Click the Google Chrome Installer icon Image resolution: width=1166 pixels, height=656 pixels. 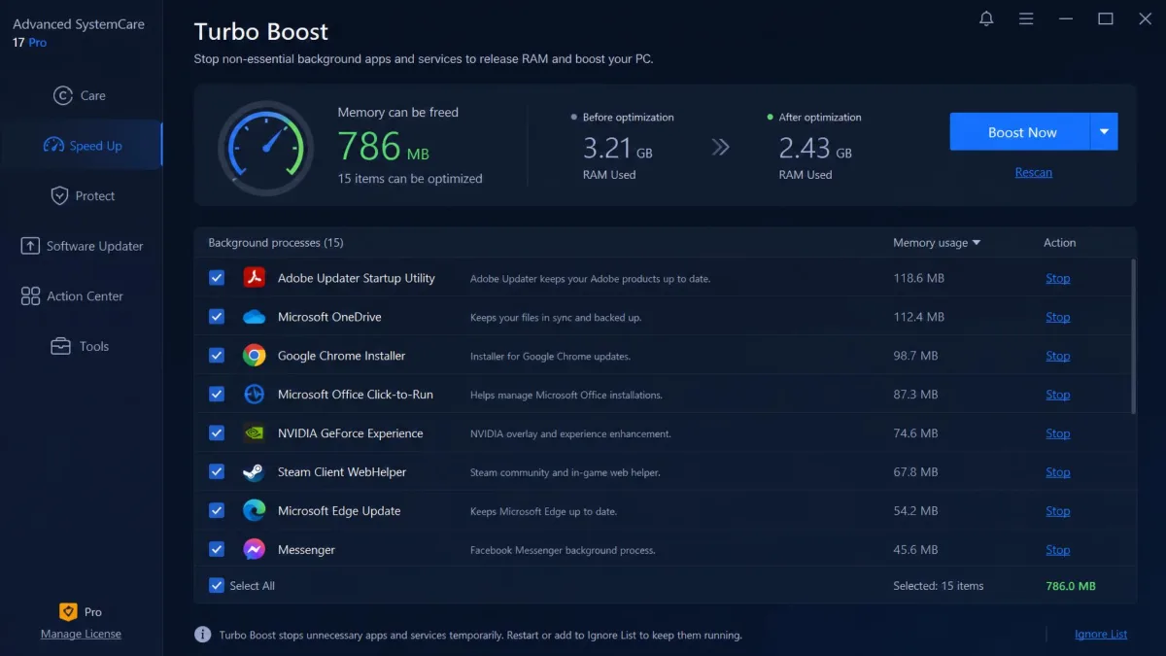[x=254, y=356]
